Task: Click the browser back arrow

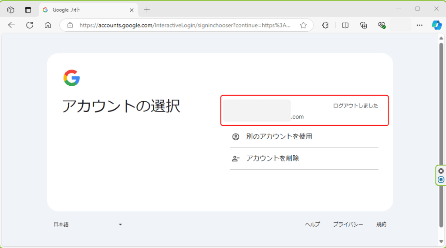Action: (11, 25)
